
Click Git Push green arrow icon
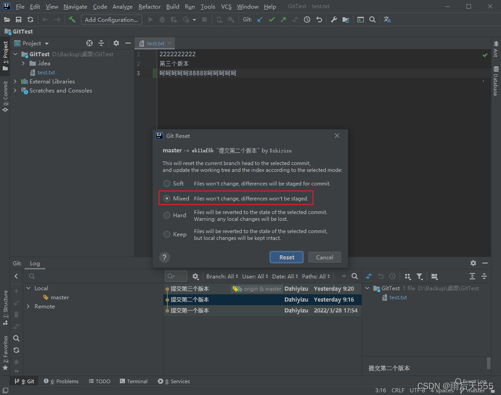(x=283, y=20)
